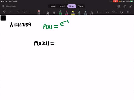Image resolution: width=134 pixels, height=100 pixels.
Task: Stop the red screen recording indicator
Action: tap(116, 1)
